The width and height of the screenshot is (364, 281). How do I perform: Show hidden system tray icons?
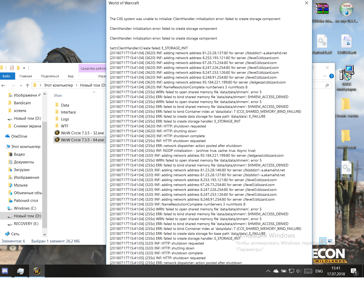point(268,271)
